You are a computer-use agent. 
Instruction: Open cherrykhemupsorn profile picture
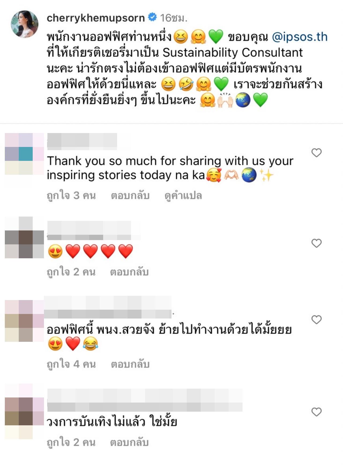click(x=24, y=24)
